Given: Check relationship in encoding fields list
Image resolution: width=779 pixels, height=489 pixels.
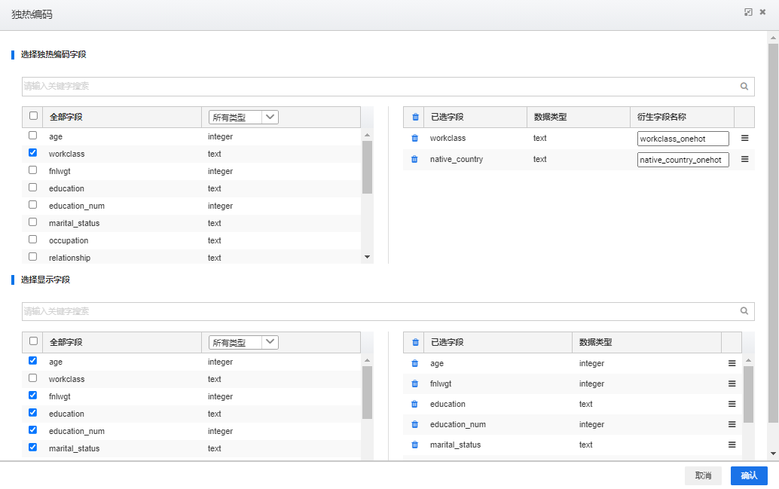Looking at the screenshot, I should pyautogui.click(x=33, y=257).
